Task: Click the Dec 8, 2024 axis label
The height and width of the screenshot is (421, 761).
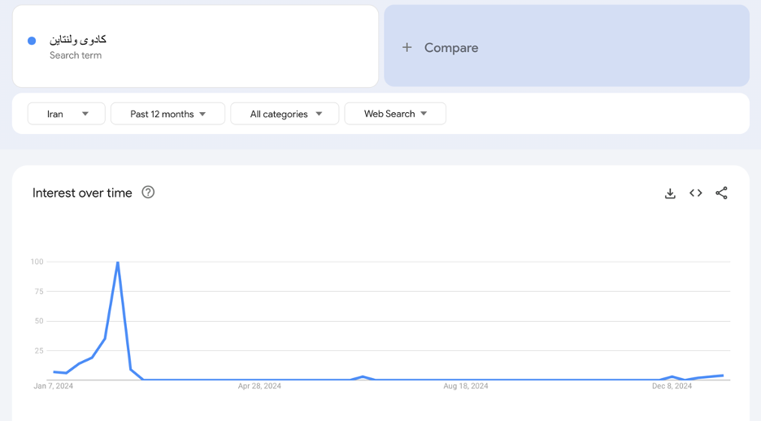Action: [672, 386]
